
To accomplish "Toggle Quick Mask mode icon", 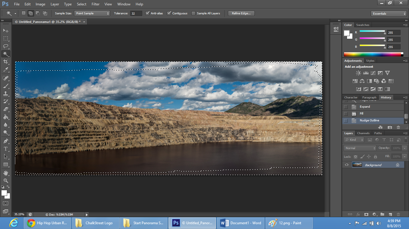I will click(x=6, y=203).
